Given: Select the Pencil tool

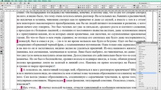Looking at the screenshot, I should [1, 26].
